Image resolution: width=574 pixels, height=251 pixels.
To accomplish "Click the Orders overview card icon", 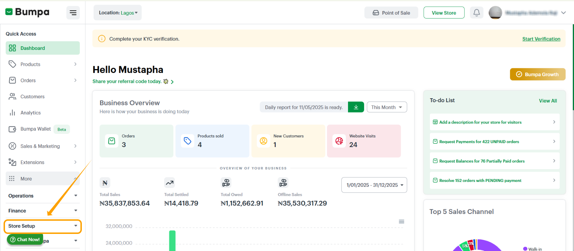I will coord(112,141).
